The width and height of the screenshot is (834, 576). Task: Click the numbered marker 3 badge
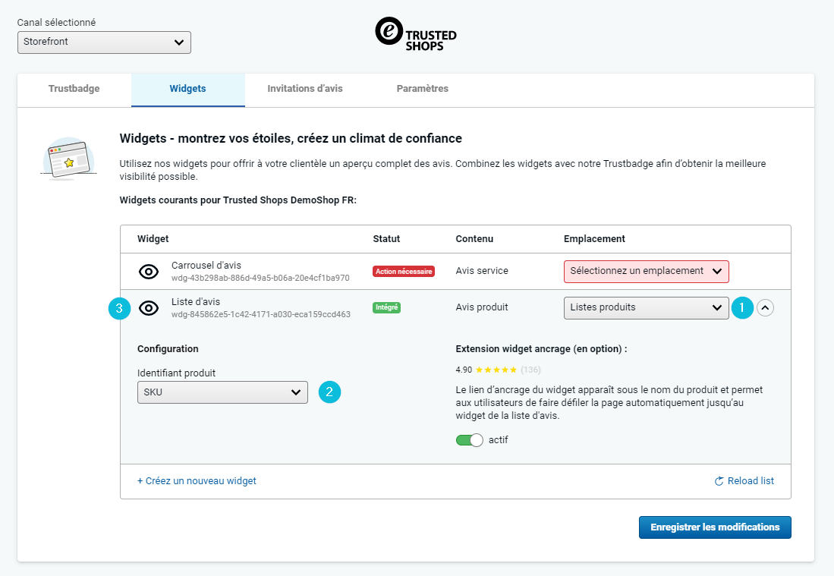(x=119, y=308)
